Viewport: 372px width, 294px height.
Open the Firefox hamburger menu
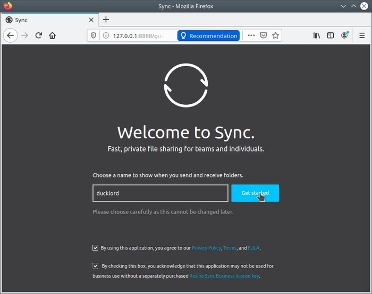pyautogui.click(x=362, y=35)
